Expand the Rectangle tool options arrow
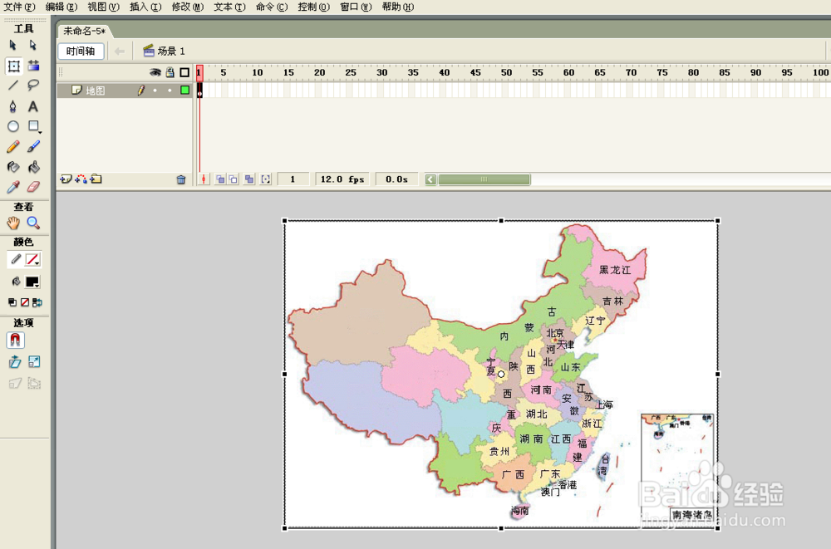831x549 pixels. (x=40, y=131)
